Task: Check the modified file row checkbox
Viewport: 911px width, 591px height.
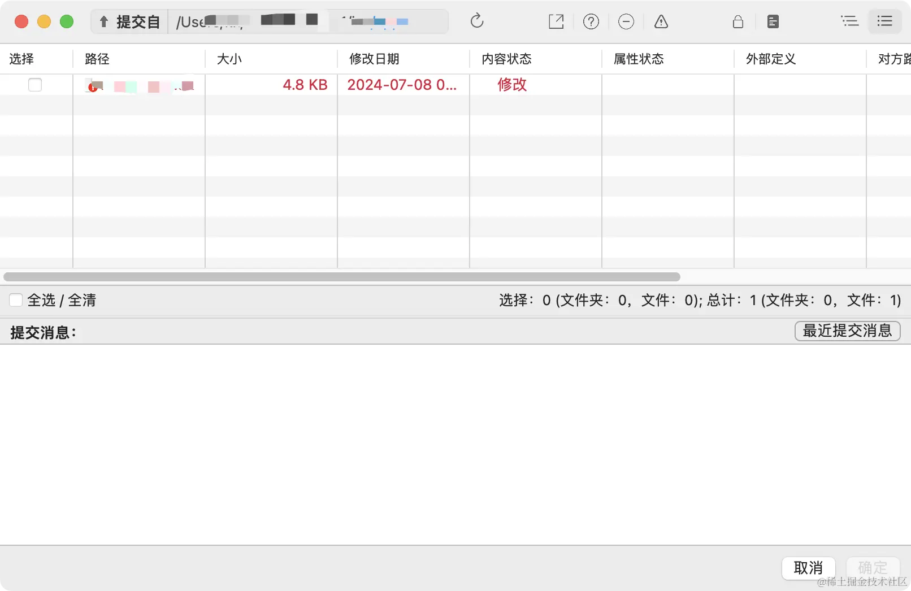Action: click(35, 85)
